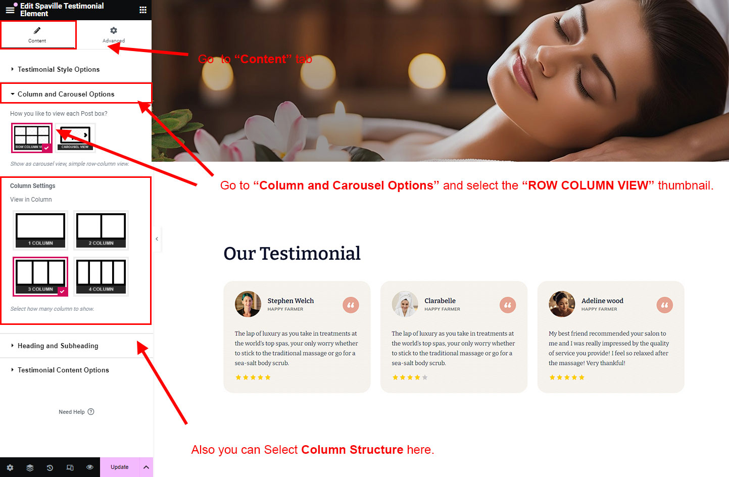729x477 pixels.
Task: Open the History icon
Action: (50, 467)
